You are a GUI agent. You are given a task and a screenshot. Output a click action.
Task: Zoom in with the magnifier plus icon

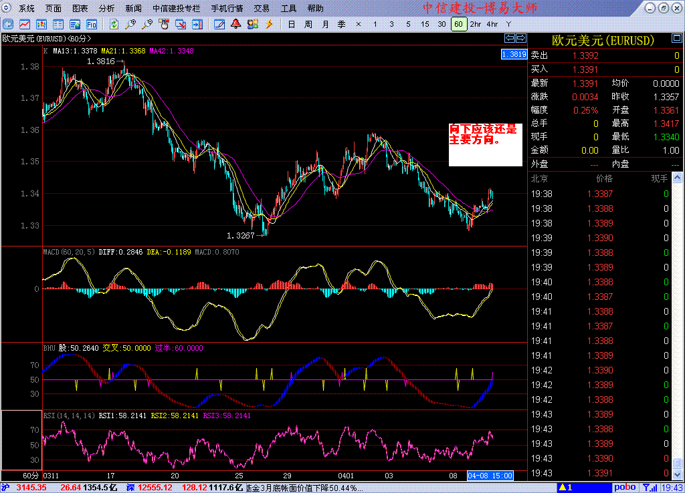(x=130, y=25)
